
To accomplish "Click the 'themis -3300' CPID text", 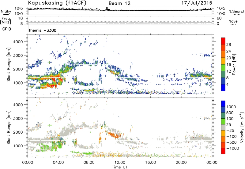I will [43, 30].
